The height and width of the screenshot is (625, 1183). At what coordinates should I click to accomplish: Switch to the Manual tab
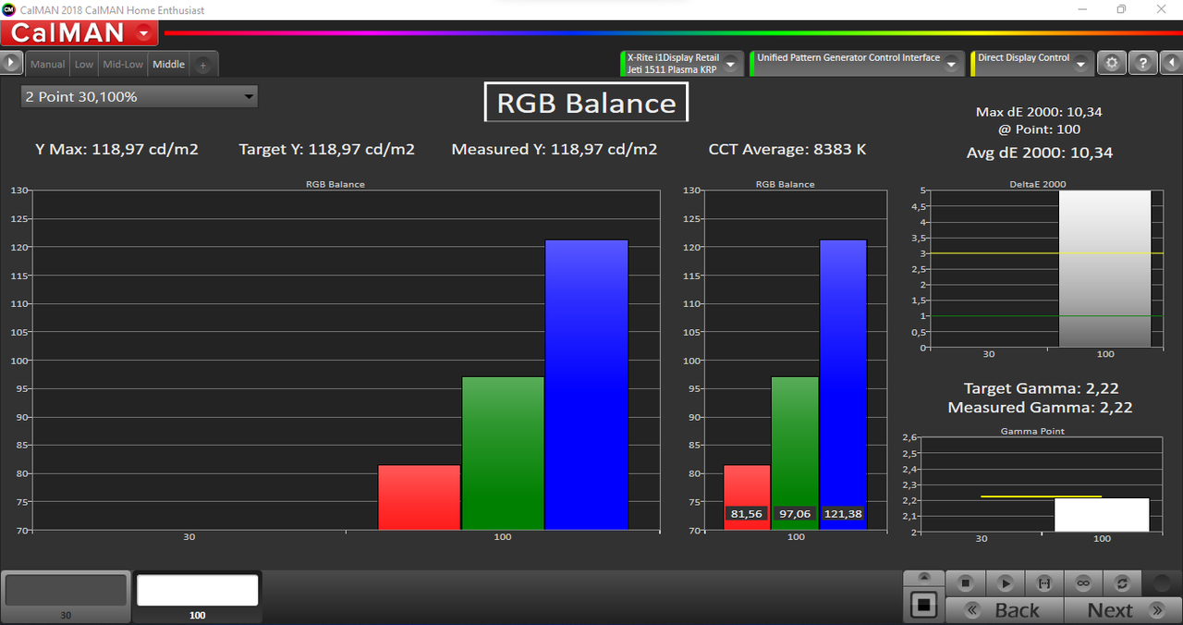point(47,65)
